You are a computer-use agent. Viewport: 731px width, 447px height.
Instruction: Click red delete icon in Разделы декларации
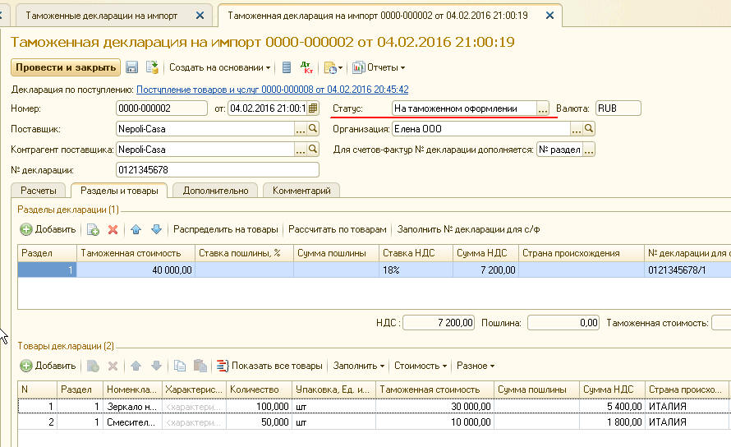(x=113, y=229)
